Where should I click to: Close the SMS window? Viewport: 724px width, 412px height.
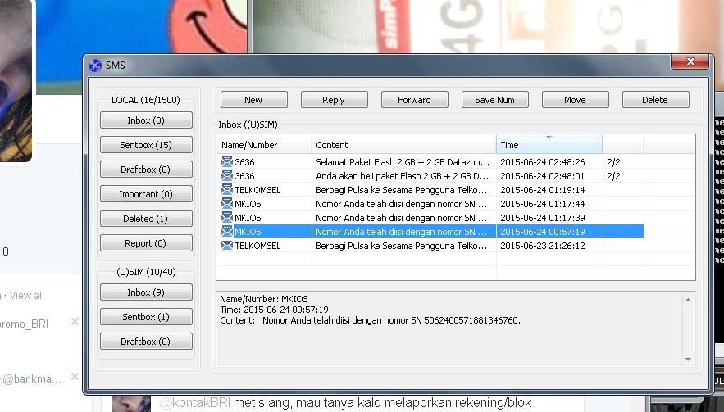pos(690,61)
